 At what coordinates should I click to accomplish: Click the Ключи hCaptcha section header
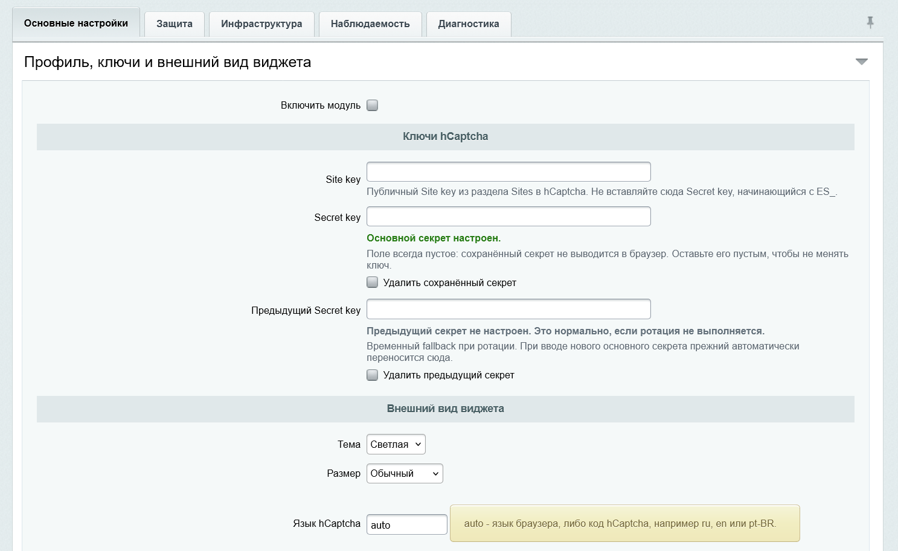(x=446, y=137)
